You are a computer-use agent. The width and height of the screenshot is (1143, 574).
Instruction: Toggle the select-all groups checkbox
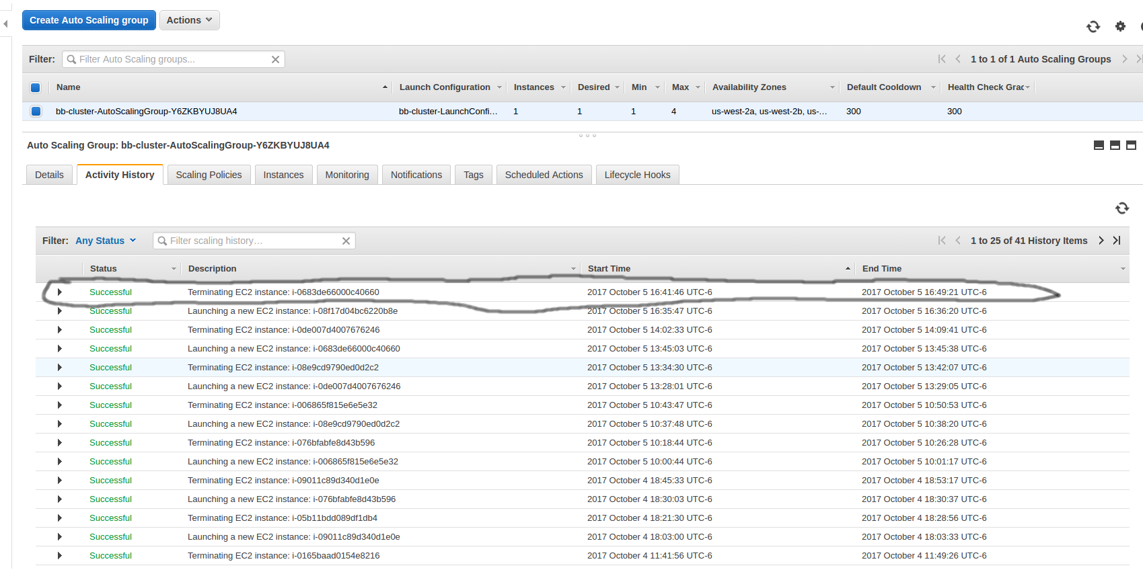(x=36, y=87)
